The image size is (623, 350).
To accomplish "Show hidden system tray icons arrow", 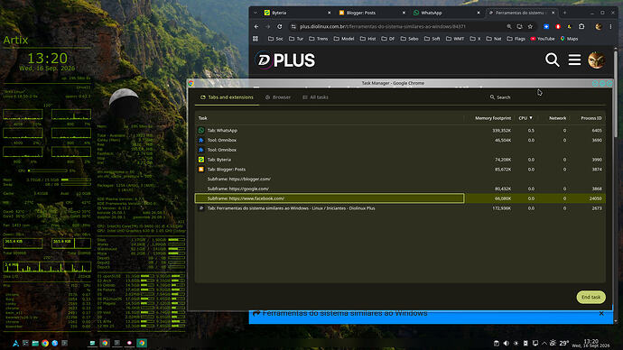I will tap(544, 344).
